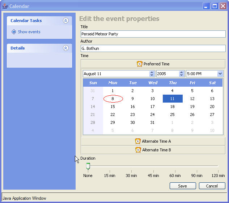The image size is (229, 203).
Task: Close the Calendar window
Action: 223,6
